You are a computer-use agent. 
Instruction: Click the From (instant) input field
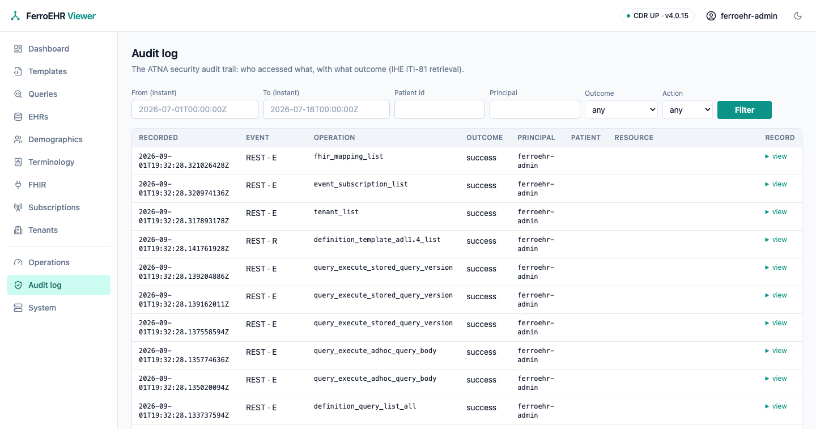coord(195,109)
